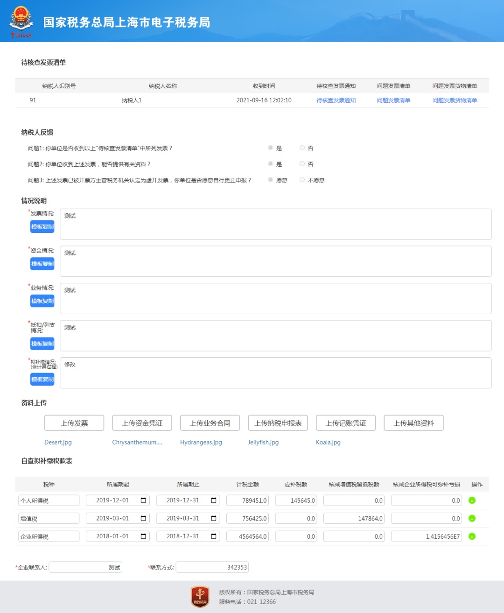504x613 pixels.
Task: Click the 企业联系人 input field
Action: tap(85, 567)
